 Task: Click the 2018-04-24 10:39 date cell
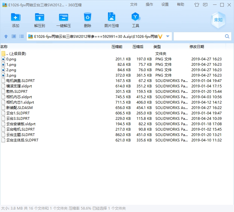pyautogui.click(x=206, y=119)
